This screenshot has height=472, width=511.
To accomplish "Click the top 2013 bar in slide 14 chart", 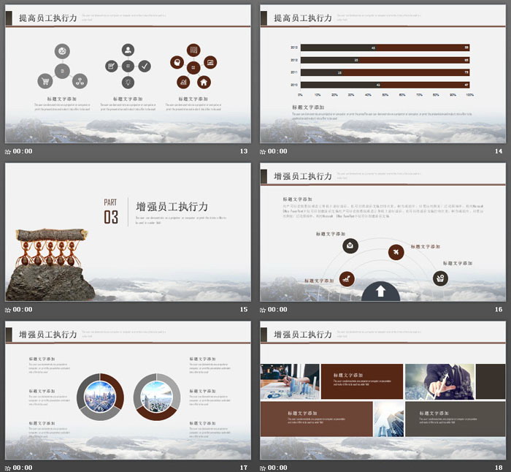I will click(385, 48).
